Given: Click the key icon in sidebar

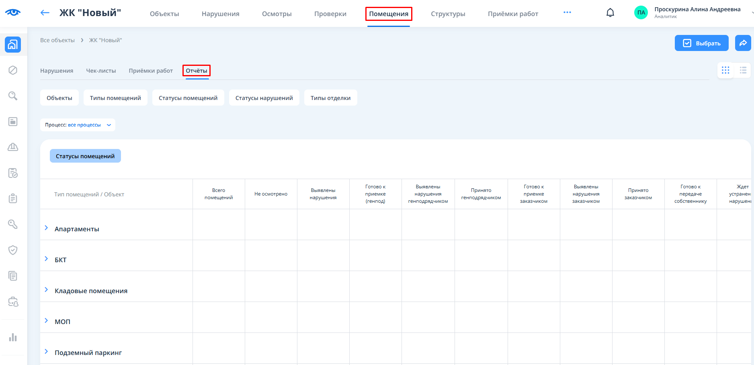Looking at the screenshot, I should click(x=13, y=224).
